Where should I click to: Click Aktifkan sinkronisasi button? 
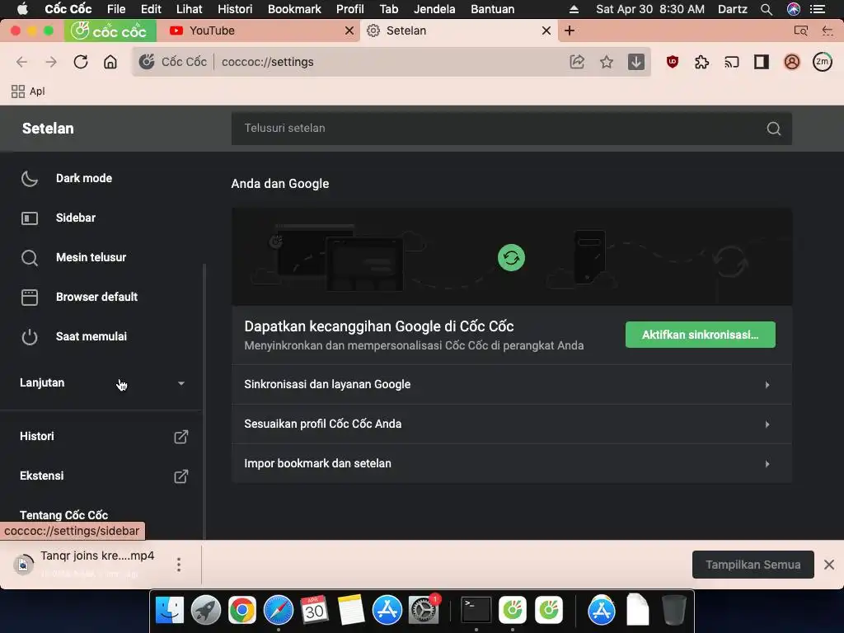click(701, 335)
